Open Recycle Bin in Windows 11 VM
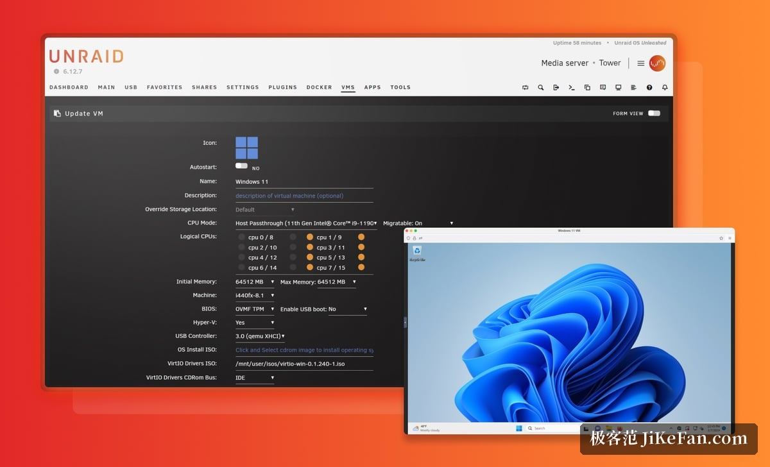This screenshot has width=770, height=467. pos(417,254)
